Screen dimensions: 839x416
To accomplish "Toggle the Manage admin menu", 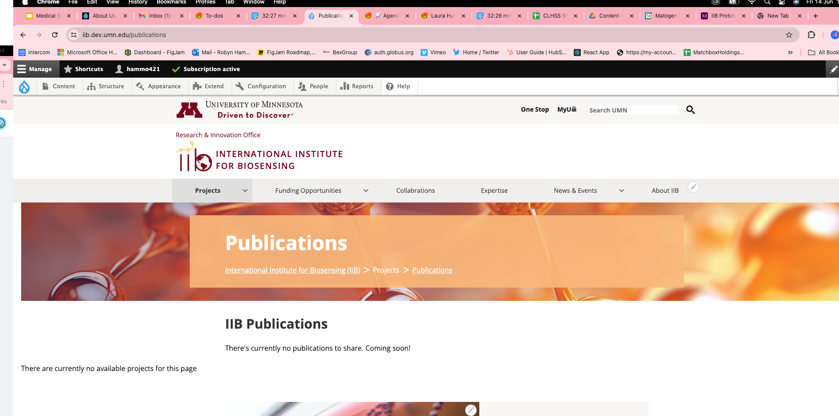I will [x=34, y=69].
